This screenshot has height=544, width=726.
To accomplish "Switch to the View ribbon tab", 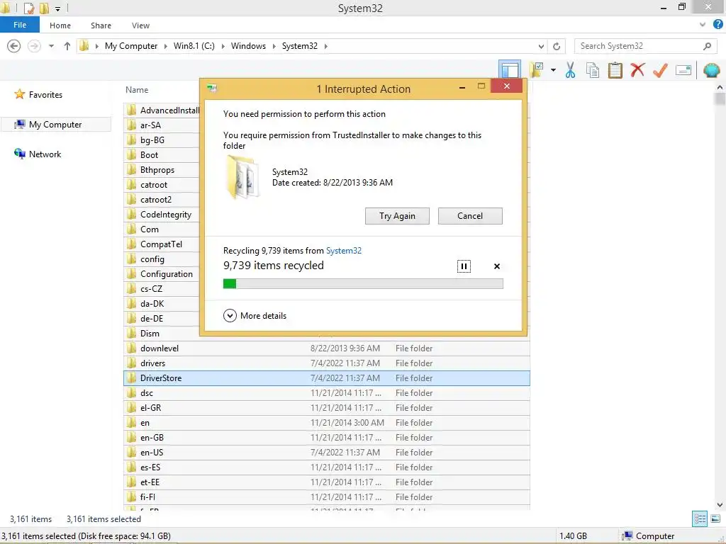I will point(140,25).
